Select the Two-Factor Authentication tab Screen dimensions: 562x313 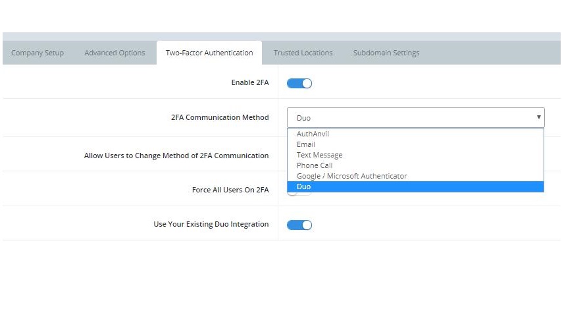tap(209, 53)
